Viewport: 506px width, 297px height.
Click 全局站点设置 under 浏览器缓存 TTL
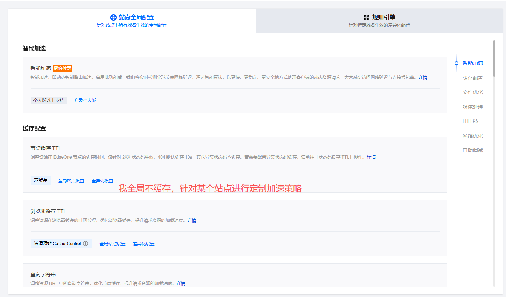[112, 244]
